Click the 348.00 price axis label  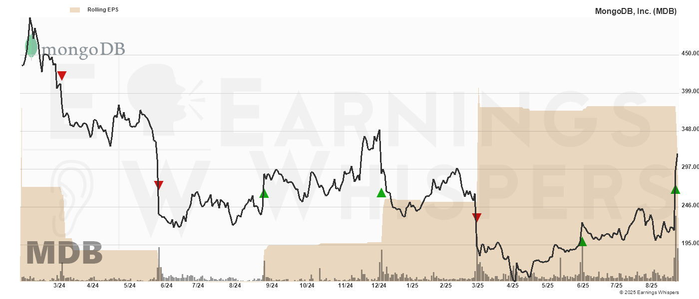[x=690, y=129]
